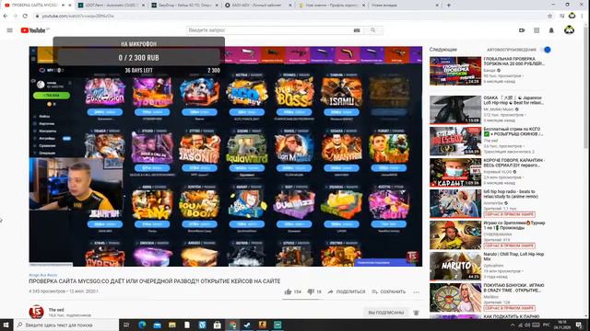Open the create video camera icon
Viewport: 590px width, 331px height.
pos(522,30)
